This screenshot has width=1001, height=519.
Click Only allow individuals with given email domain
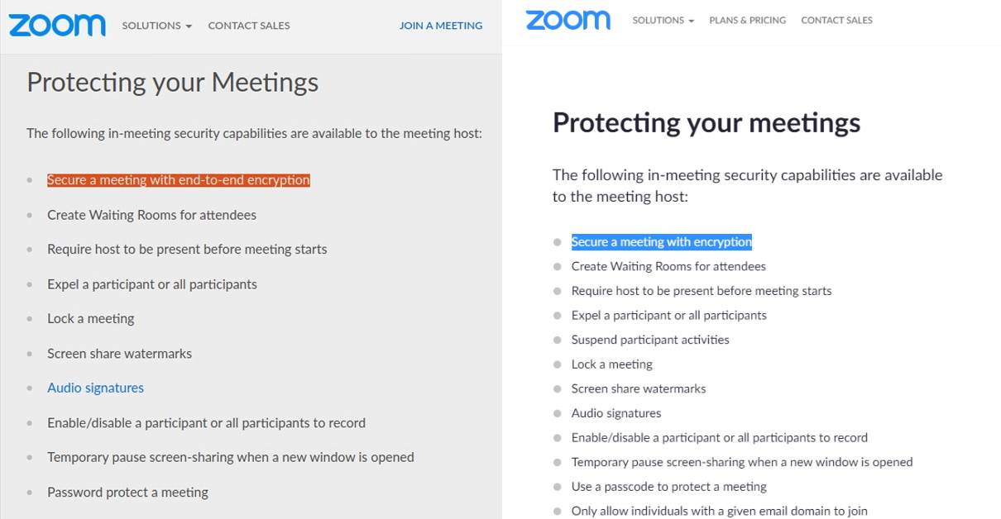pyautogui.click(x=720, y=511)
